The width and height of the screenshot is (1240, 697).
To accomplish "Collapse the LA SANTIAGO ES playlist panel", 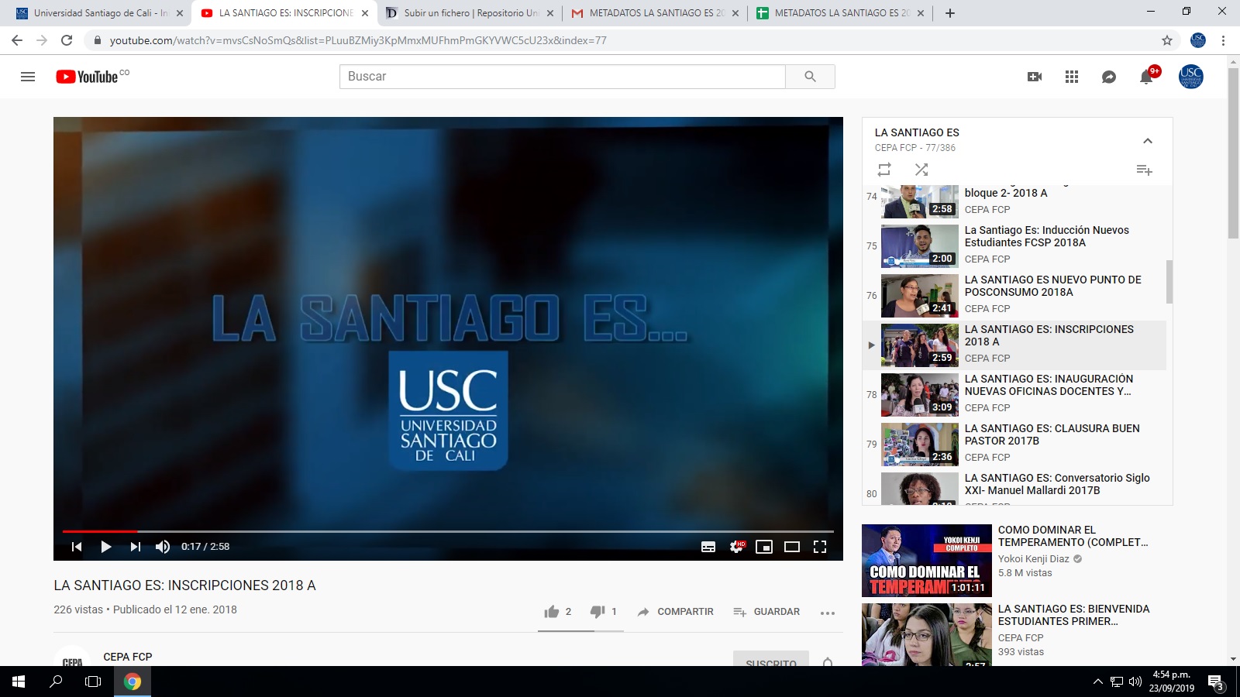I will [1148, 141].
